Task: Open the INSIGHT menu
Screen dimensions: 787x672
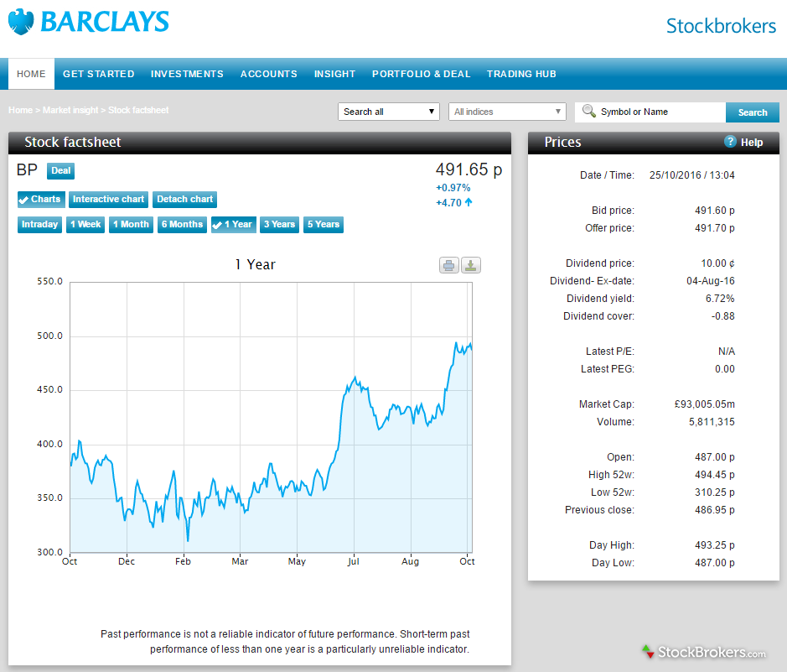Action: 334,74
